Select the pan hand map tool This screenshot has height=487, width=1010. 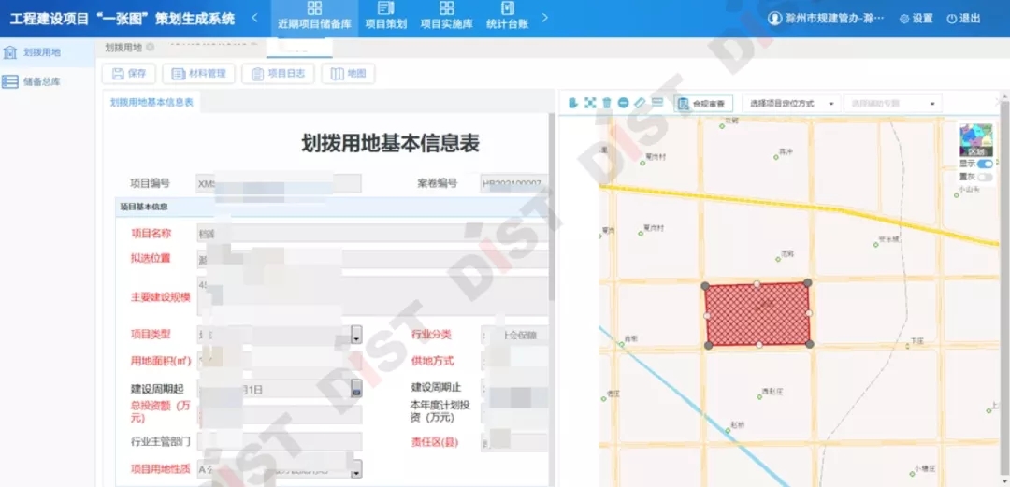(572, 103)
